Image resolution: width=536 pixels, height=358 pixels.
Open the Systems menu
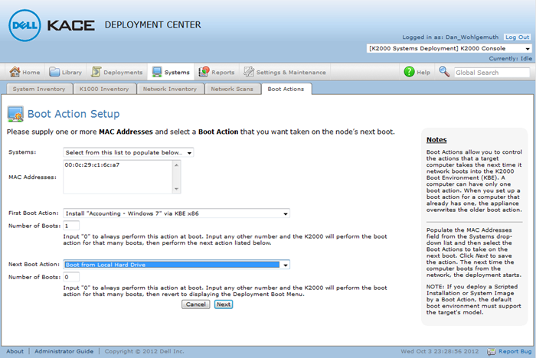(x=171, y=72)
